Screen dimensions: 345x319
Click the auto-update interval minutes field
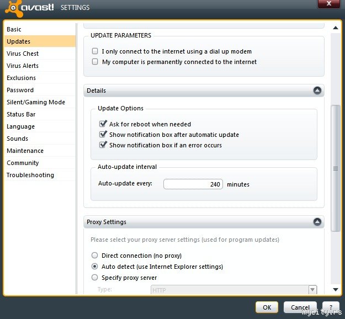click(193, 184)
